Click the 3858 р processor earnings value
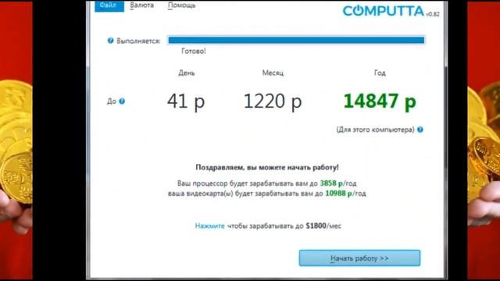The width and height of the screenshot is (500, 281). tap(331, 183)
